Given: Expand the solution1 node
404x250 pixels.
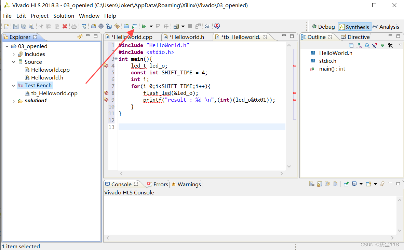Looking at the screenshot, I should click(14, 101).
